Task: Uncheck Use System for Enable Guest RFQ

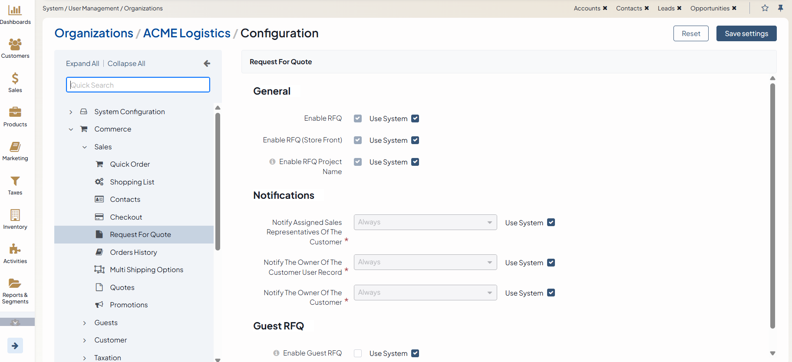Action: [415, 353]
